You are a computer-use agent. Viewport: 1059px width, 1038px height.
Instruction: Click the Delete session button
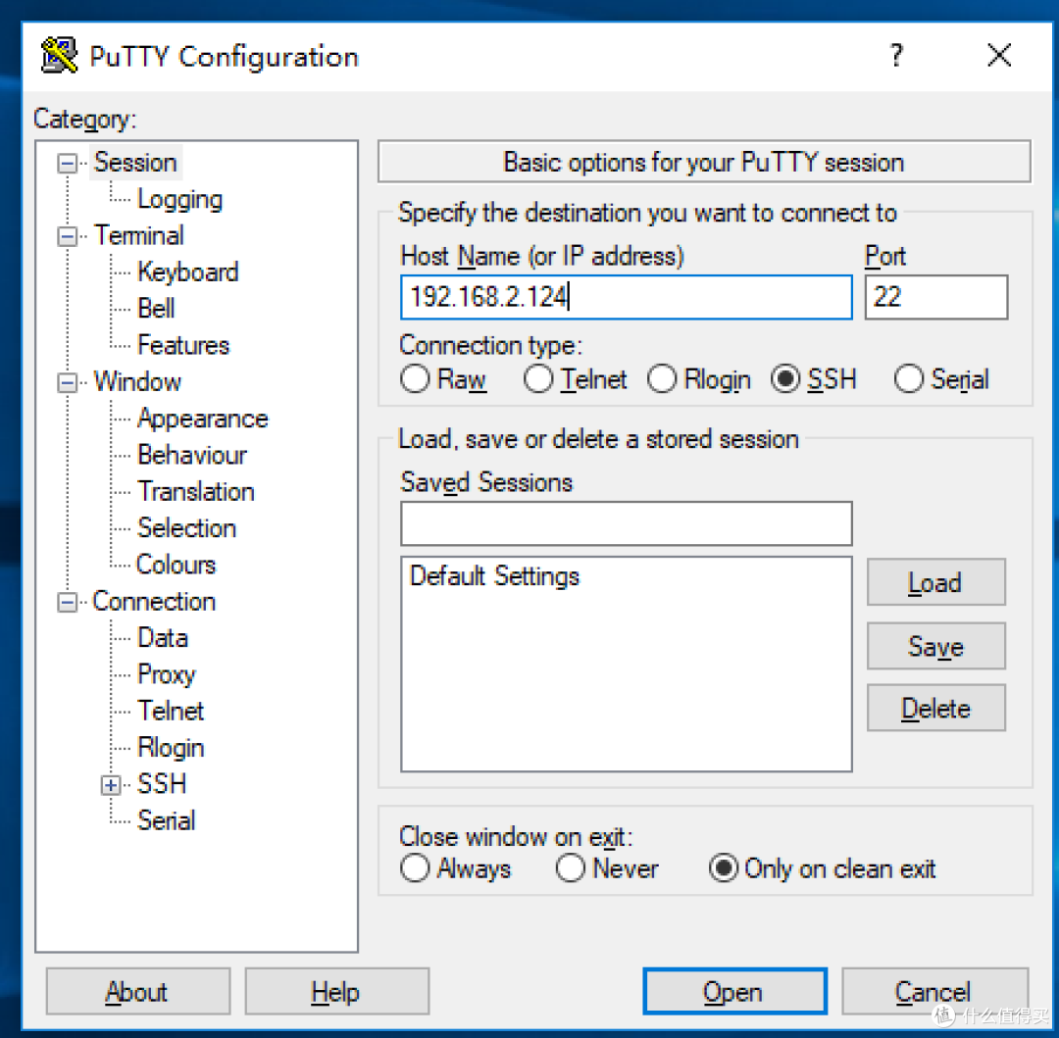pyautogui.click(x=936, y=709)
